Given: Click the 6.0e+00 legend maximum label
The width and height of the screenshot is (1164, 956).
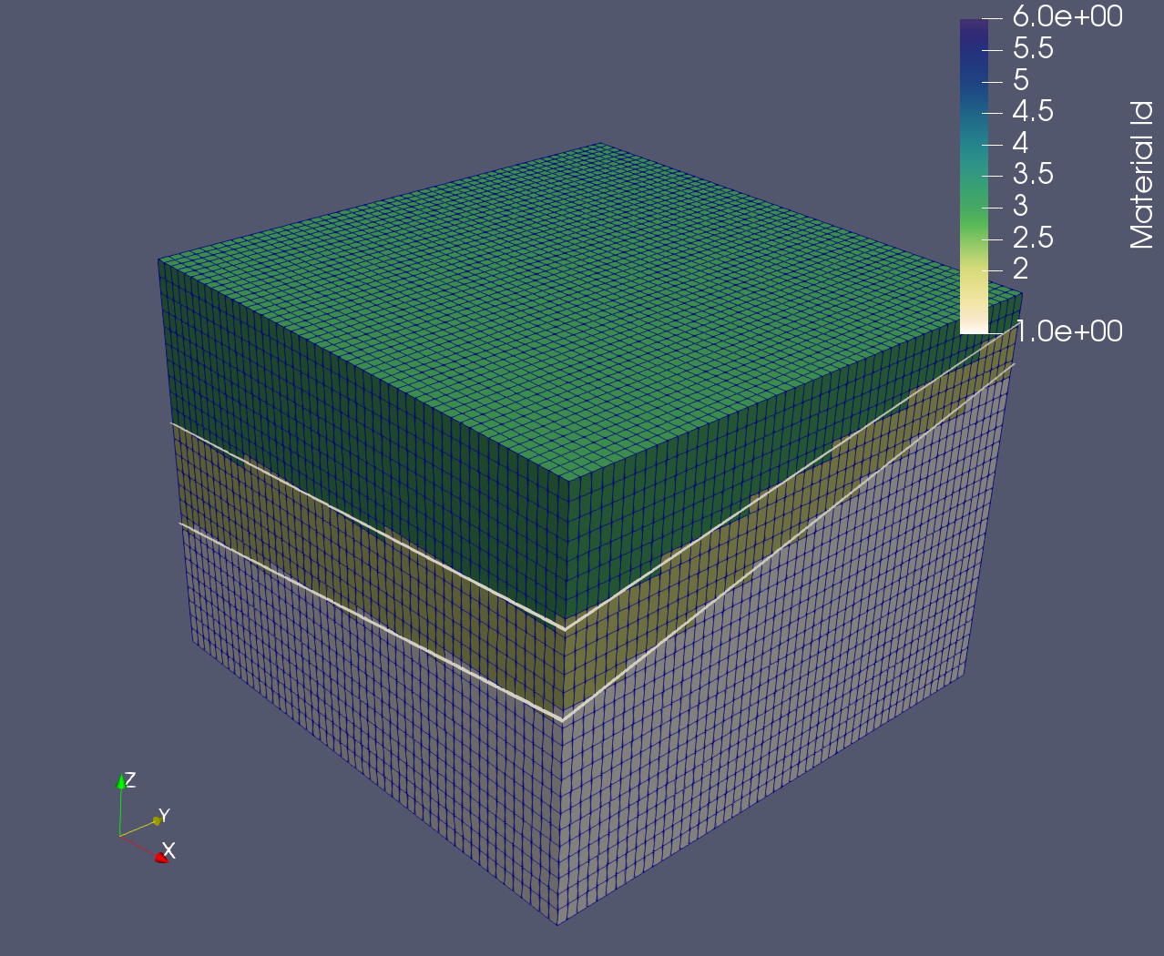Looking at the screenshot, I should click(x=1067, y=16).
